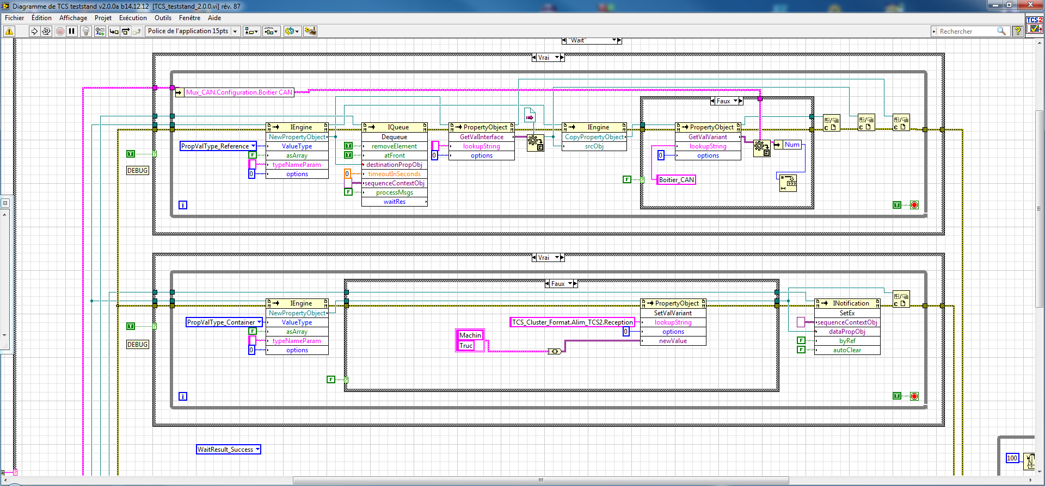
Task: Select the SetValVariant method label
Action: (x=673, y=313)
